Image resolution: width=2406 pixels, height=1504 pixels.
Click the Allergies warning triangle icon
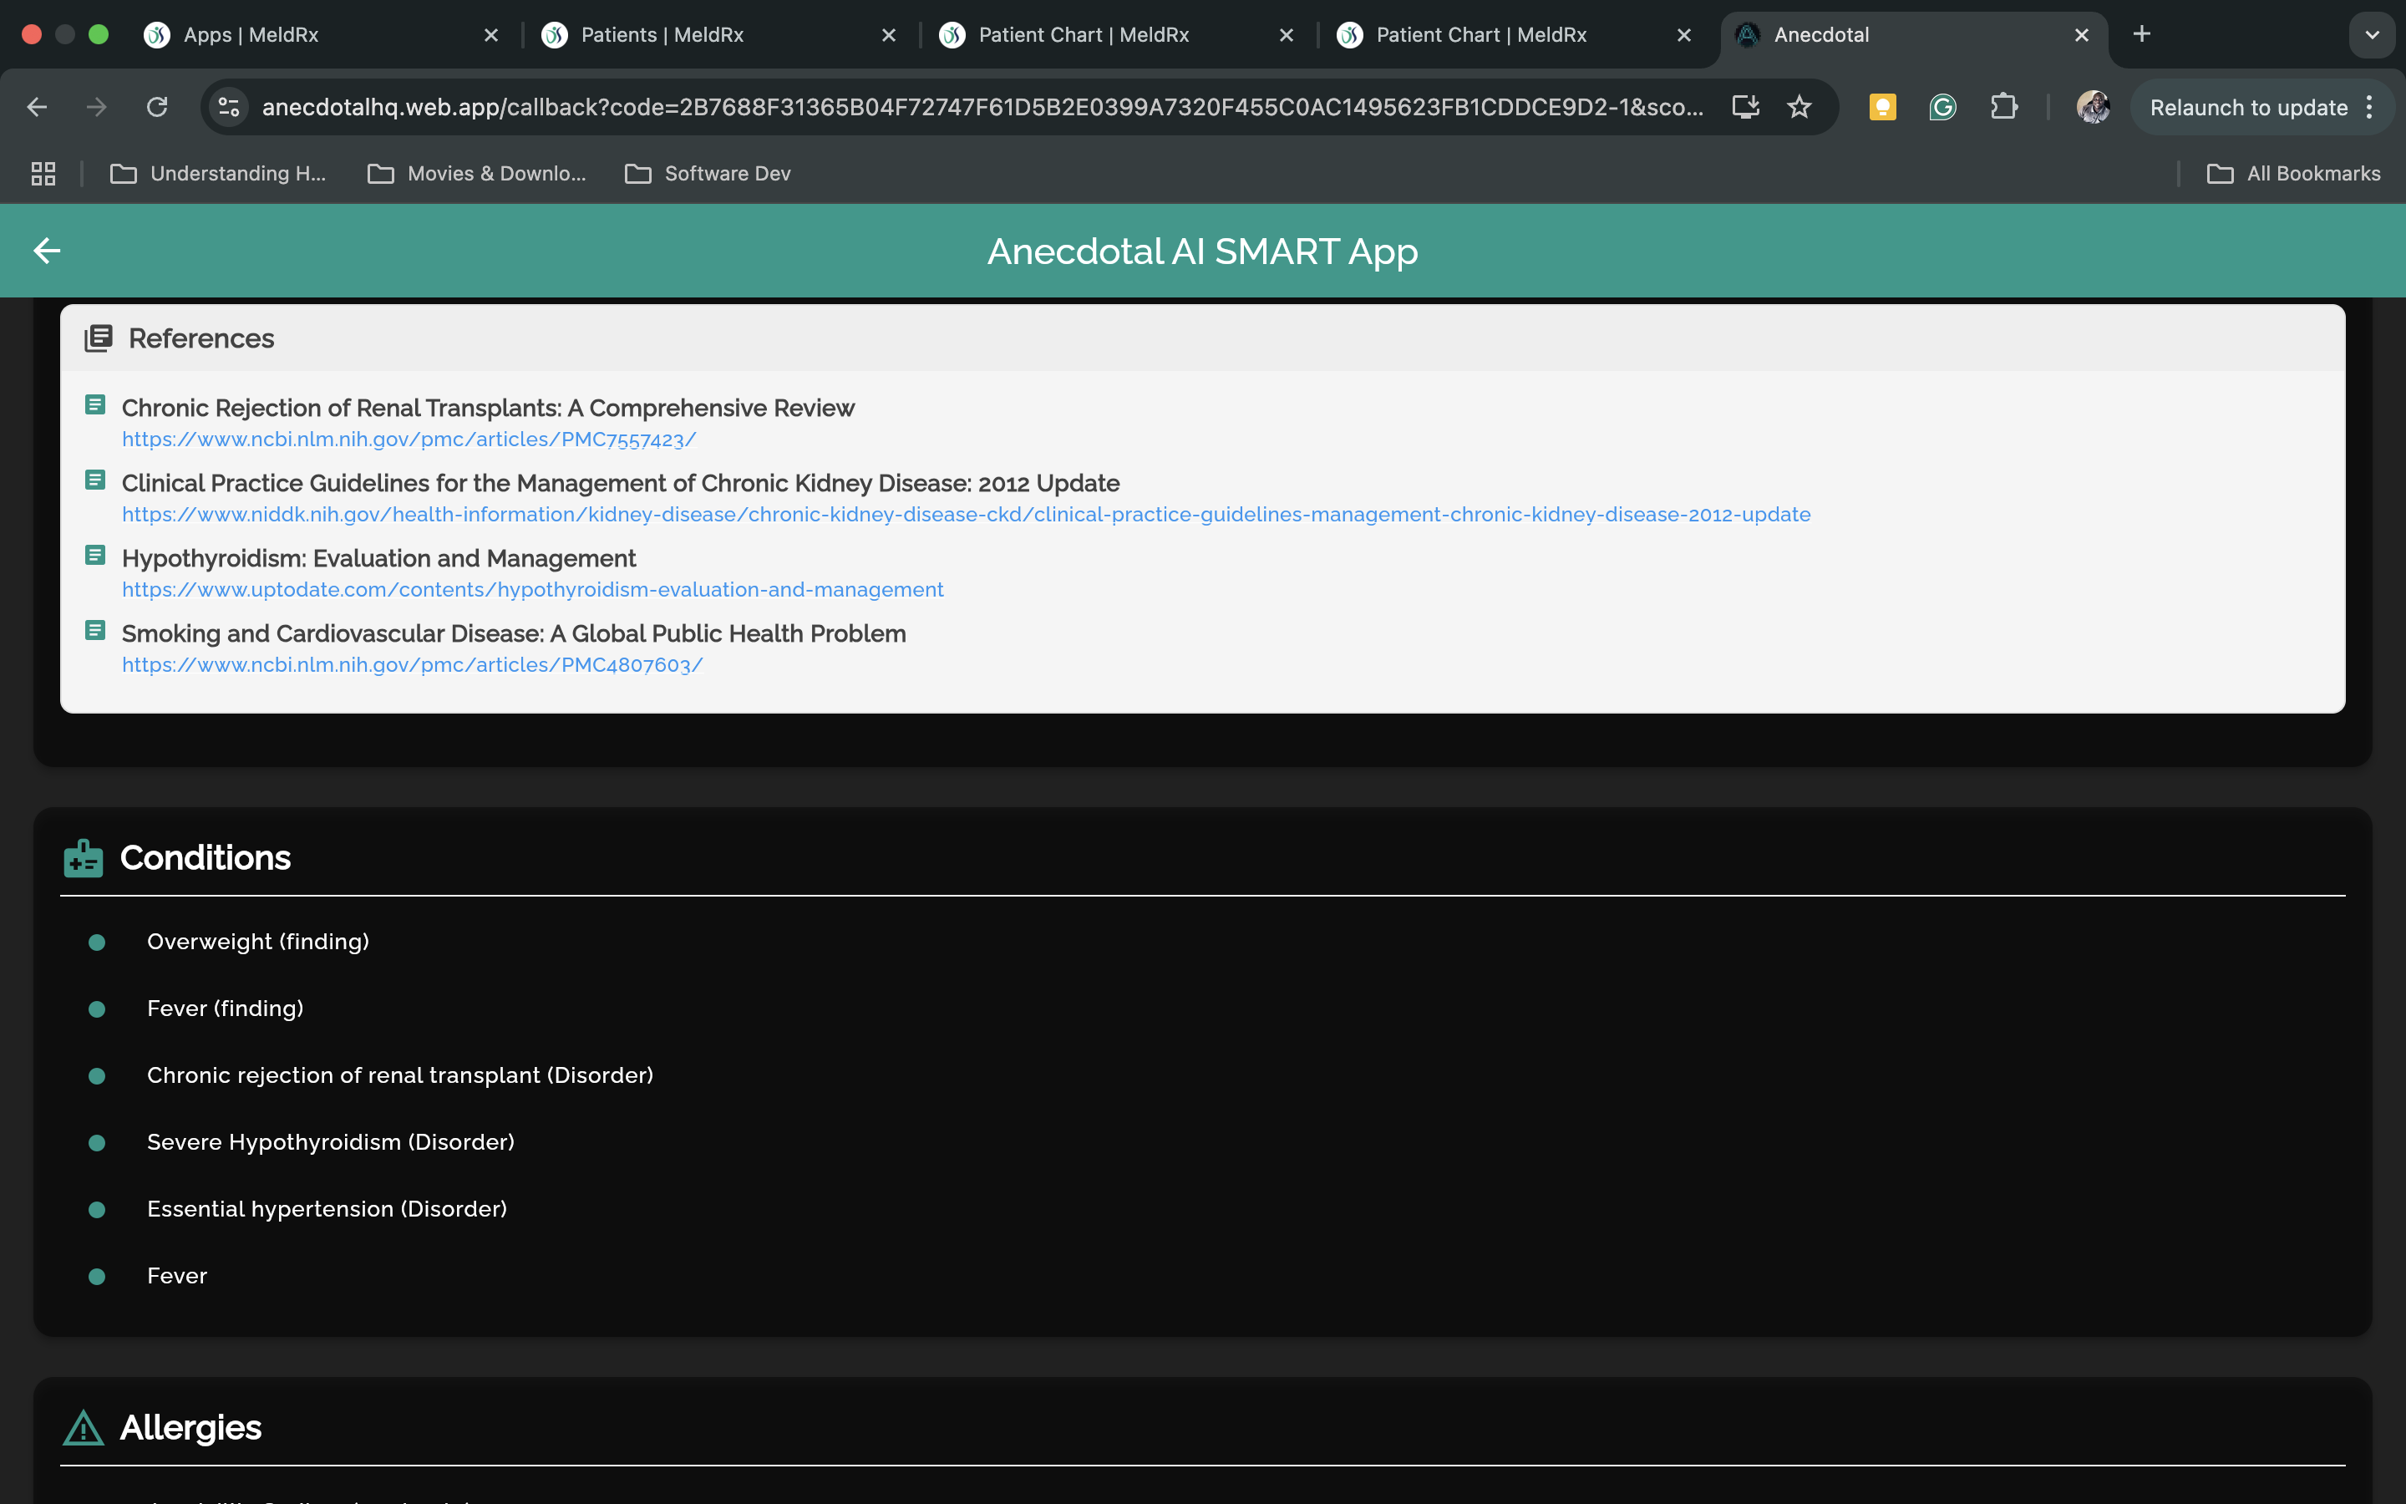click(x=84, y=1429)
